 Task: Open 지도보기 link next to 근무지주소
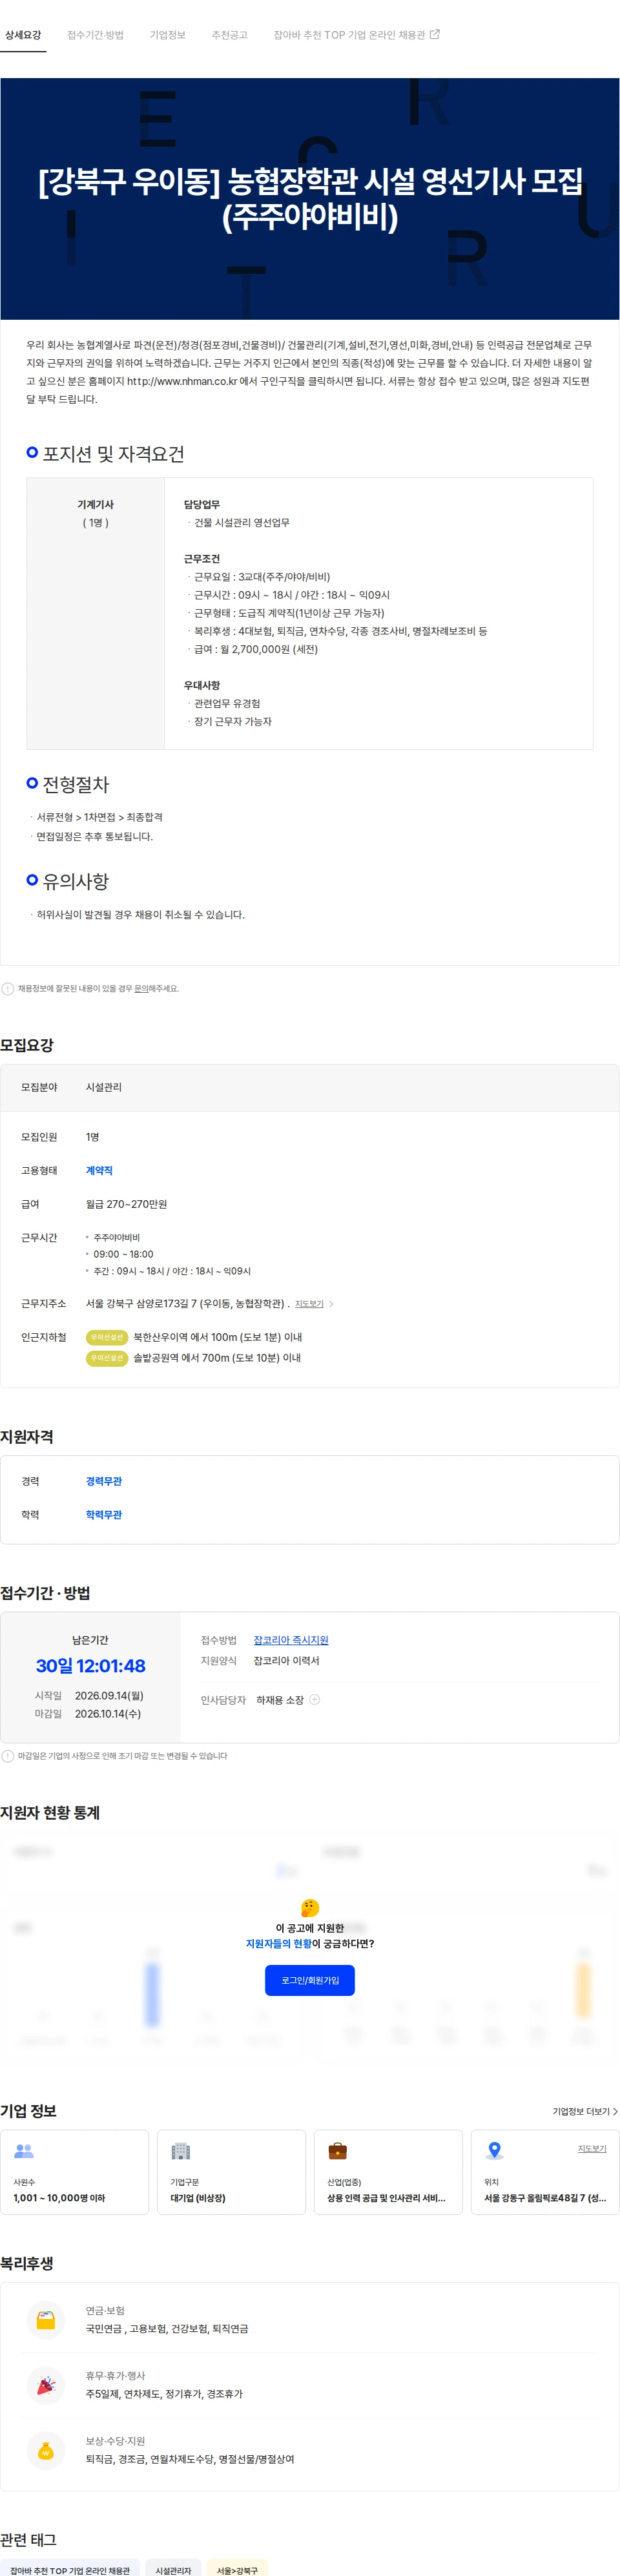309,1304
